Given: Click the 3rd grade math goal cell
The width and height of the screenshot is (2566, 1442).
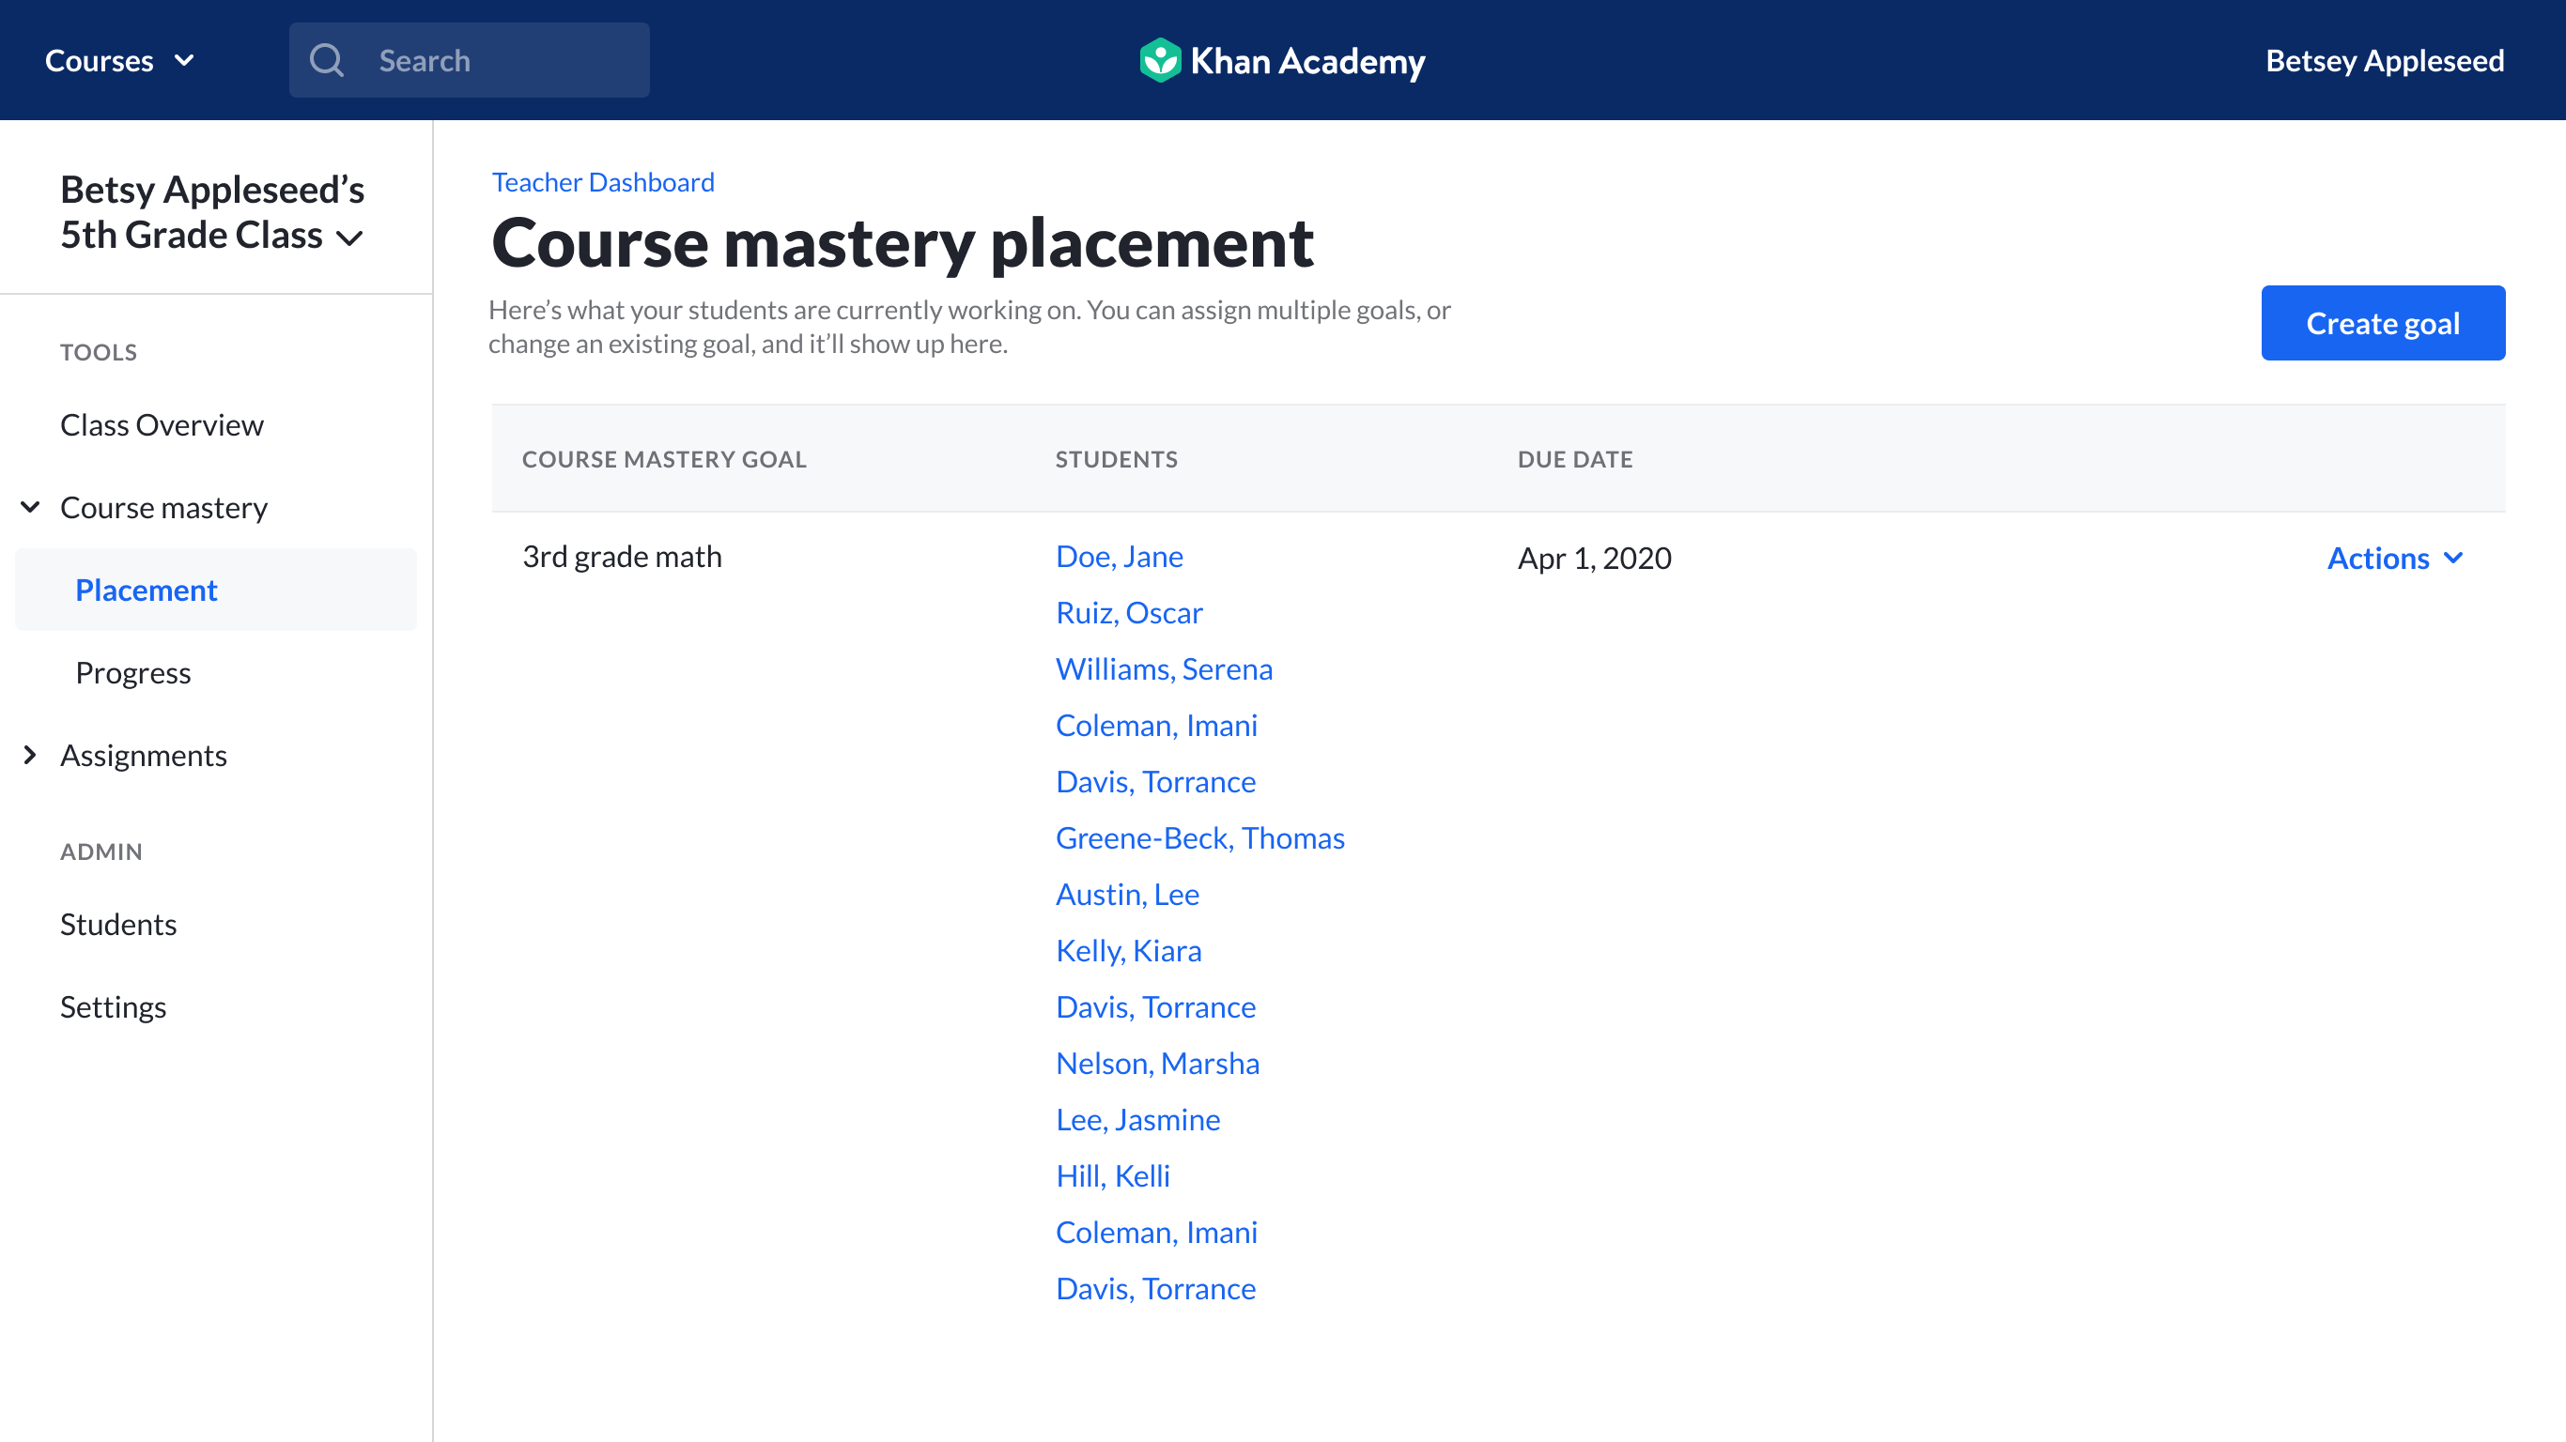Looking at the screenshot, I should (622, 556).
